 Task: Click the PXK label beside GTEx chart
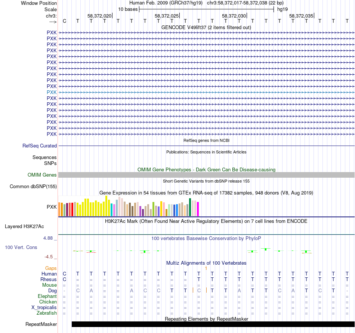click(52, 207)
